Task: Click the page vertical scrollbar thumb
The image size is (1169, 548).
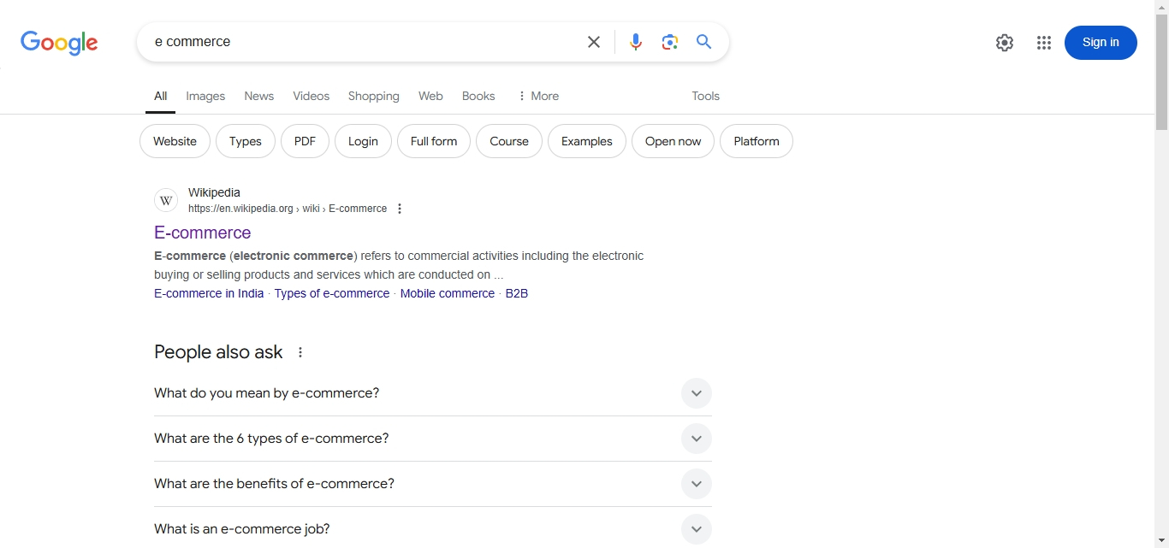Action: tap(1161, 72)
